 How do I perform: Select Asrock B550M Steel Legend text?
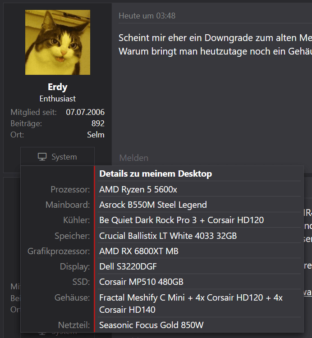[x=153, y=205]
